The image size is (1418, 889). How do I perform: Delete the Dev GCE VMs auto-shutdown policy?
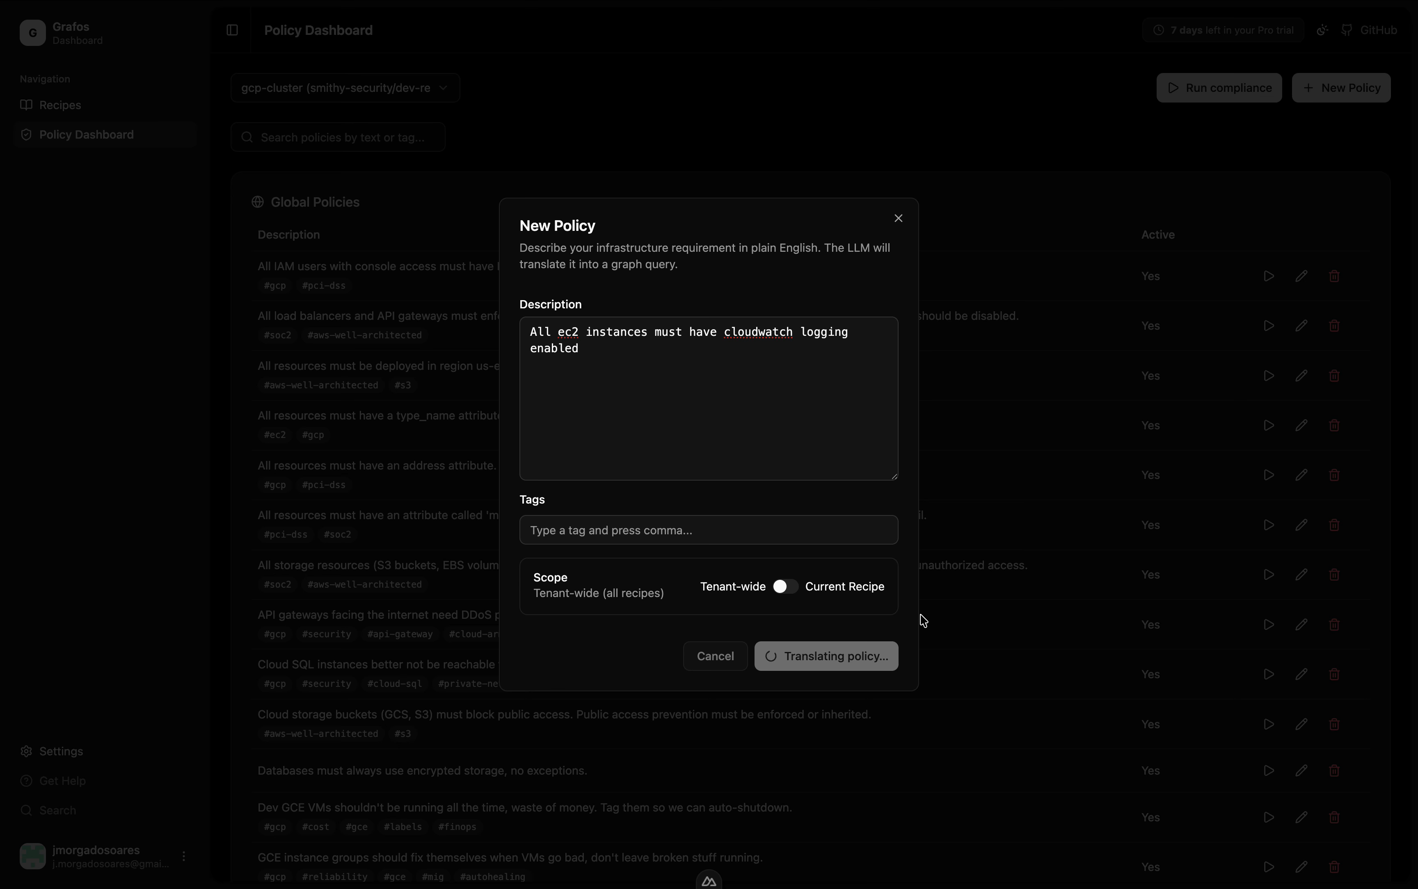point(1334,817)
